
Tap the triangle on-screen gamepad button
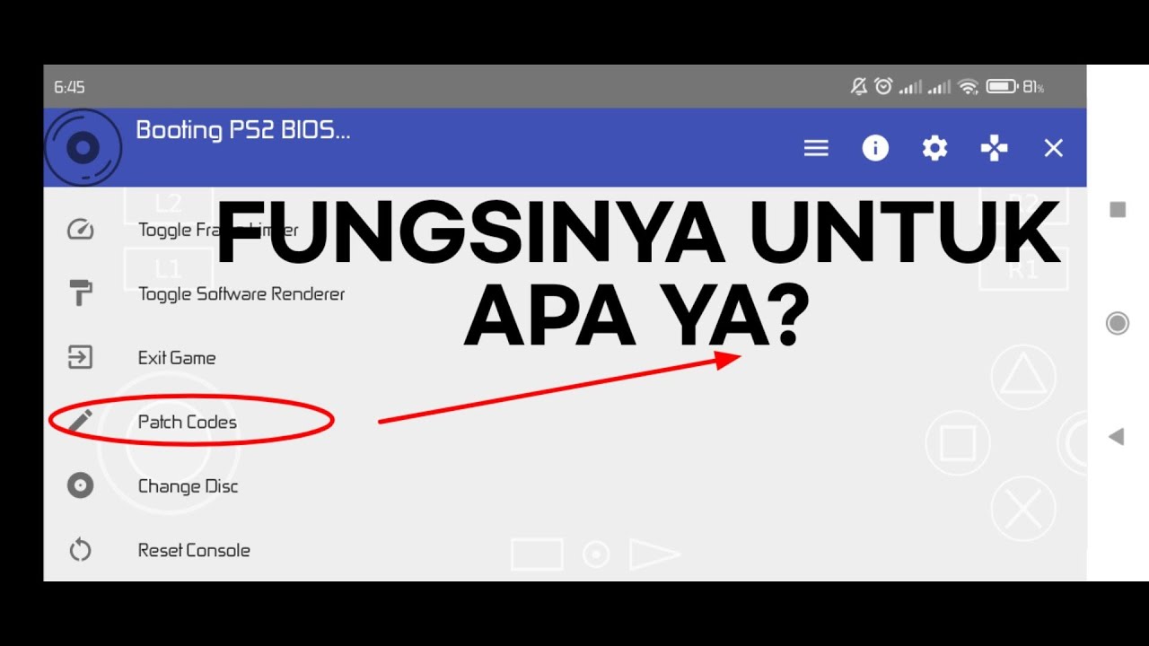(x=1023, y=377)
